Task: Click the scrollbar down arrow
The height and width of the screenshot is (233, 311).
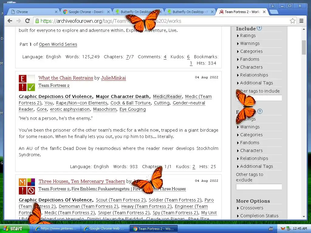Action: pyautogui.click(x=304, y=217)
